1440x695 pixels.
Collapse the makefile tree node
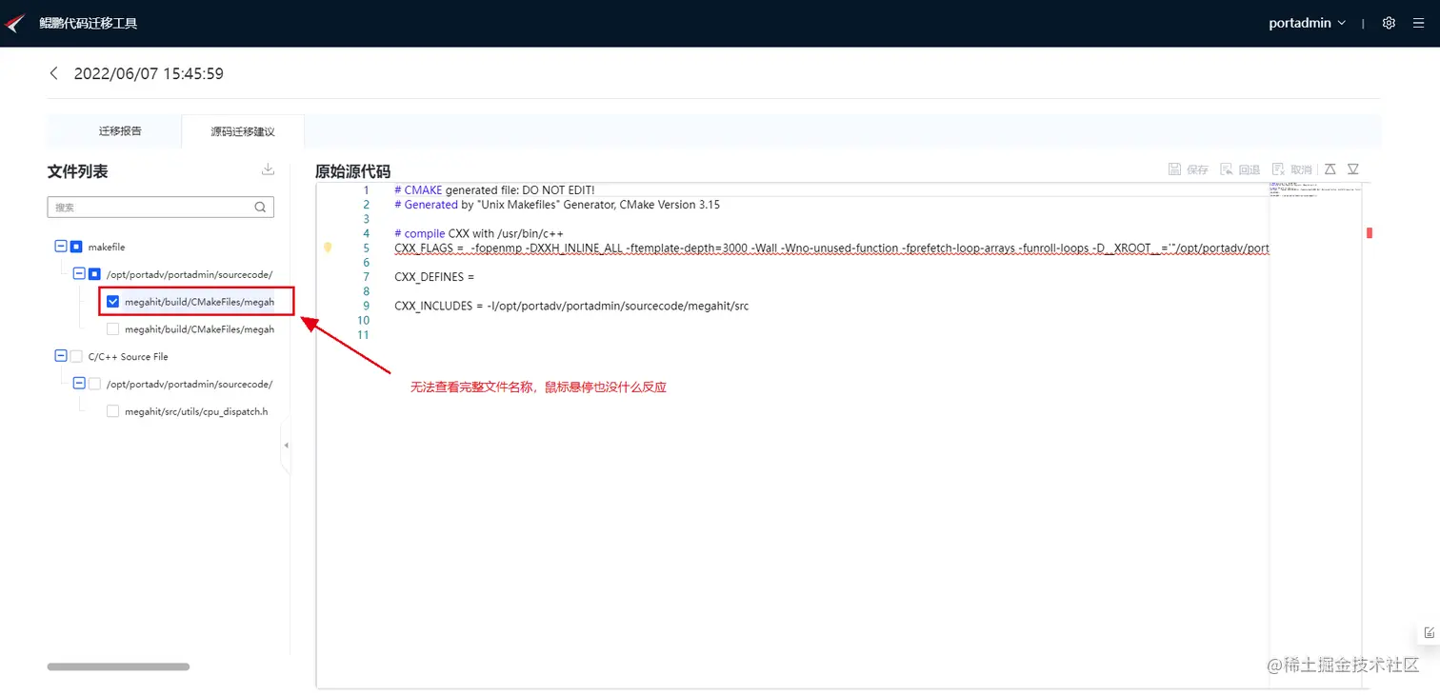pyautogui.click(x=61, y=247)
